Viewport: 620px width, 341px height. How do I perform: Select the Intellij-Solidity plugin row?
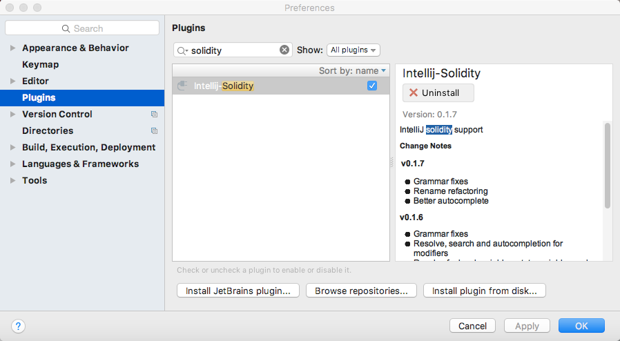pyautogui.click(x=281, y=86)
